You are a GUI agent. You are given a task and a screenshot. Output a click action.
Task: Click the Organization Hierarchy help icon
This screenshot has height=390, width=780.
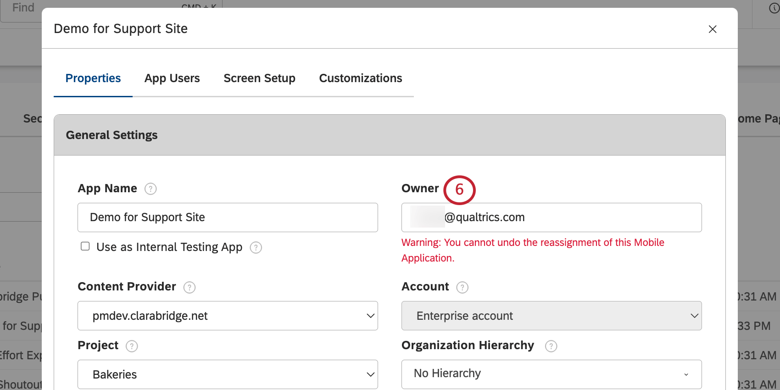551,346
